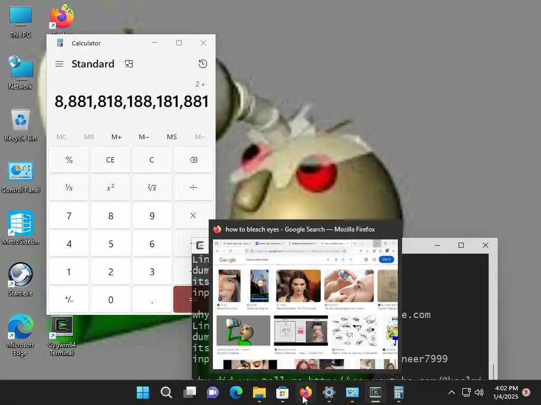Click digit 0 on Calculator
The image size is (541, 405).
click(x=110, y=300)
